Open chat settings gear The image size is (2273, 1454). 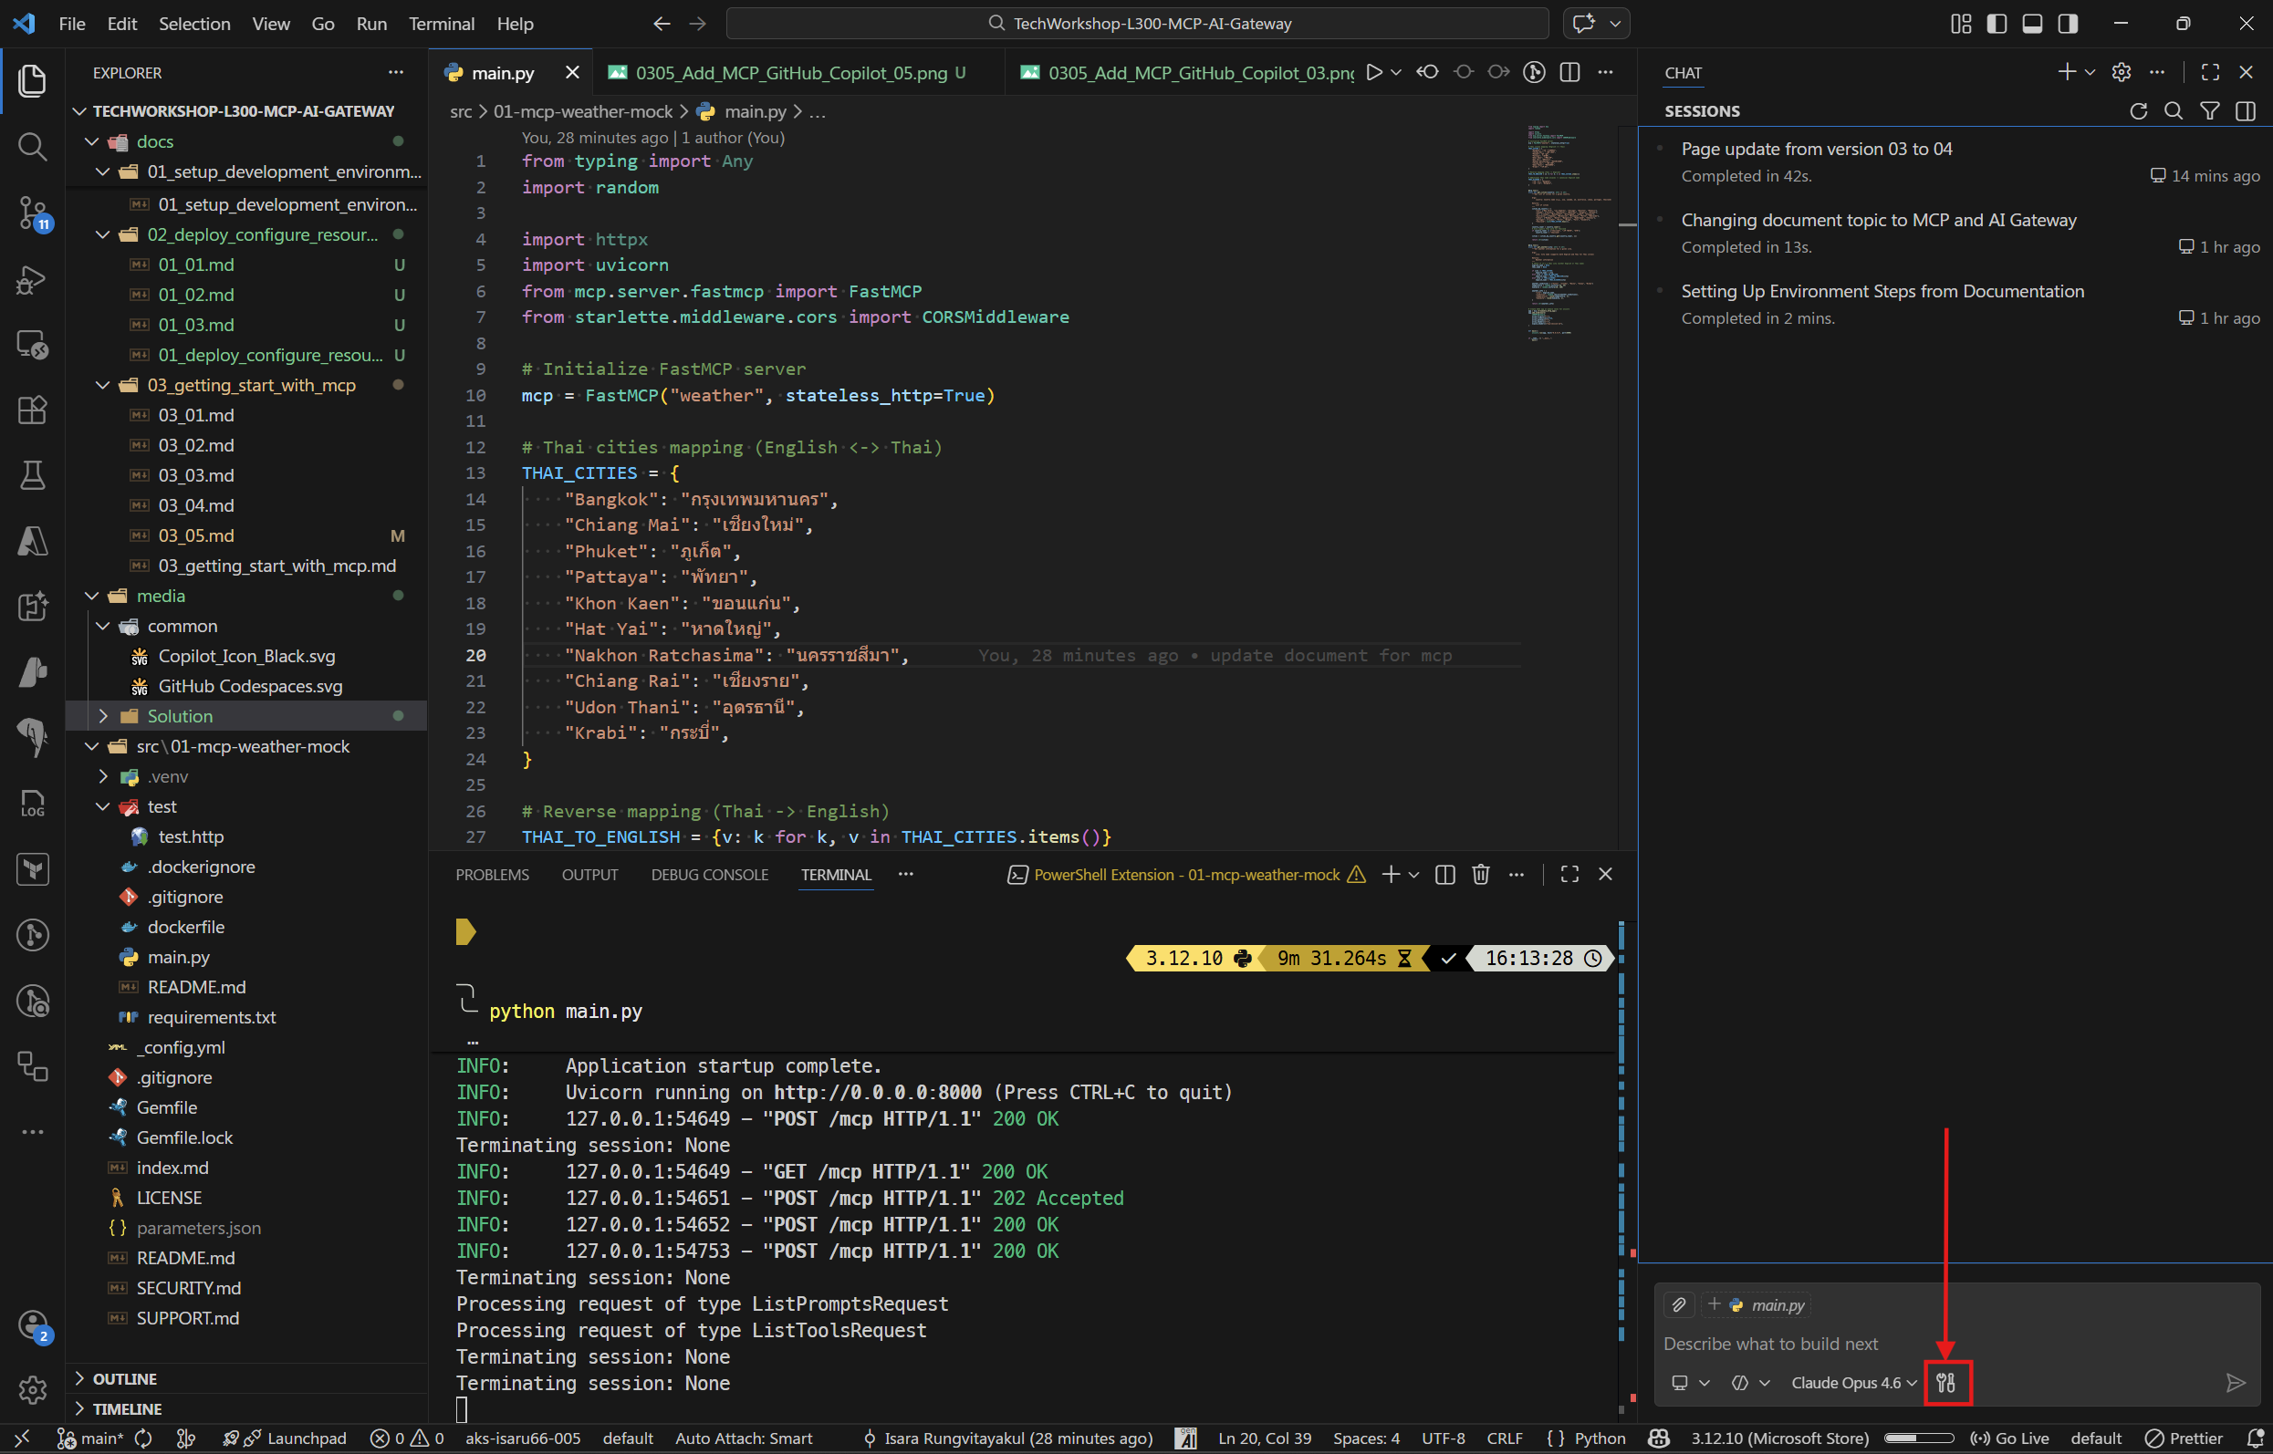click(2122, 73)
